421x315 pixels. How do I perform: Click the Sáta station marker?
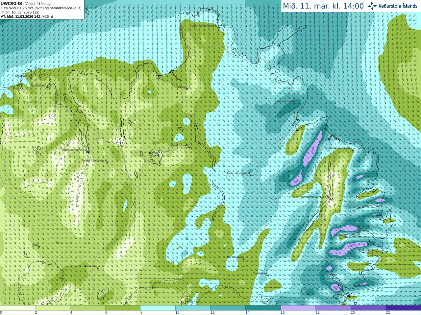[39, 247]
